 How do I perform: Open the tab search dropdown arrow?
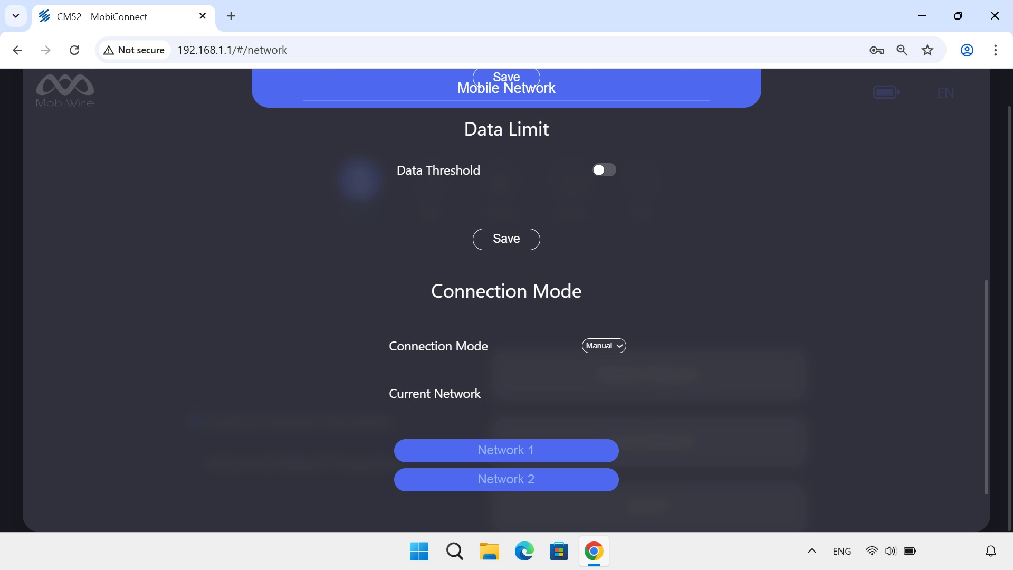click(15, 16)
